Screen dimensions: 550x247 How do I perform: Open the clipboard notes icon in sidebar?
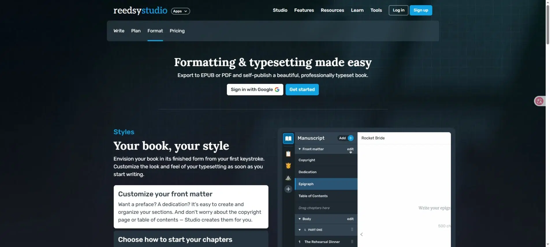(288, 154)
